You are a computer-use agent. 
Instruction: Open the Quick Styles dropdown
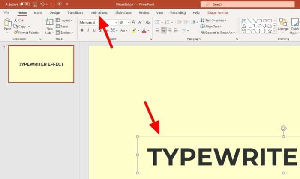pos(295,26)
